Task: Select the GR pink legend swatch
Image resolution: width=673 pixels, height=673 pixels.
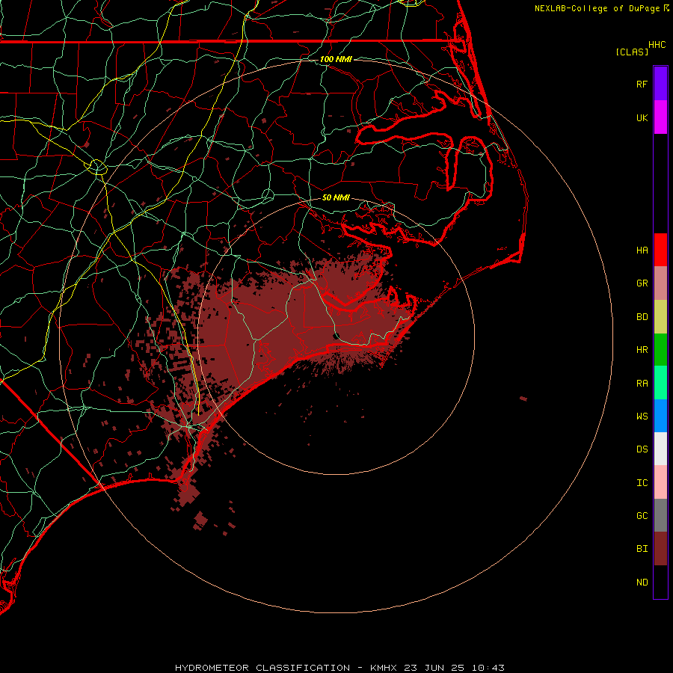Action: point(660,283)
